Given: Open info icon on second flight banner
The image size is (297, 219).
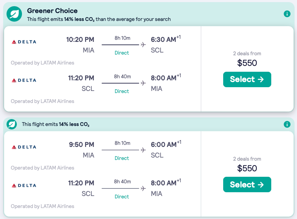Looking at the screenshot, I should click(x=287, y=124).
